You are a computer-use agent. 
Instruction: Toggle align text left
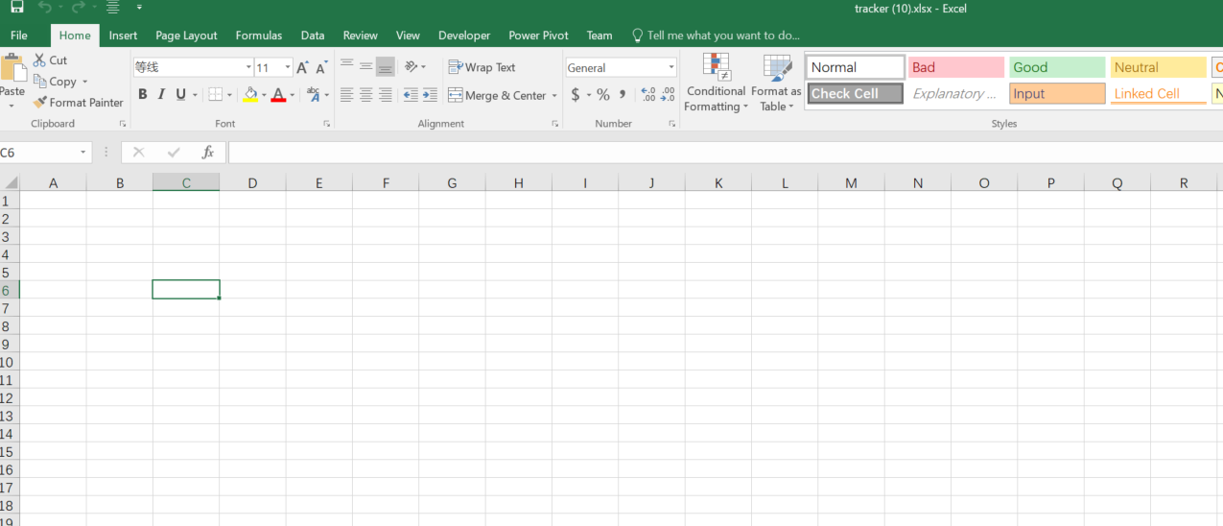point(346,95)
